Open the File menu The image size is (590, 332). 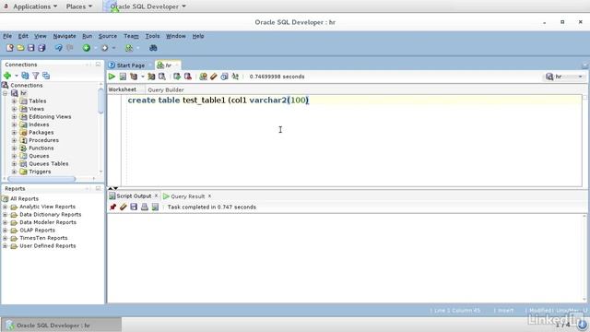7,36
